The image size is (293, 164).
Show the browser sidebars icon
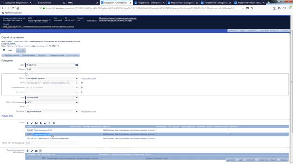point(284,8)
